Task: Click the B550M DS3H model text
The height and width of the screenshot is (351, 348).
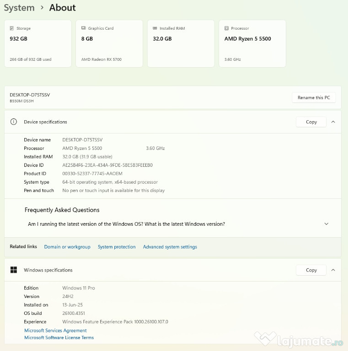Action: [x=22, y=101]
